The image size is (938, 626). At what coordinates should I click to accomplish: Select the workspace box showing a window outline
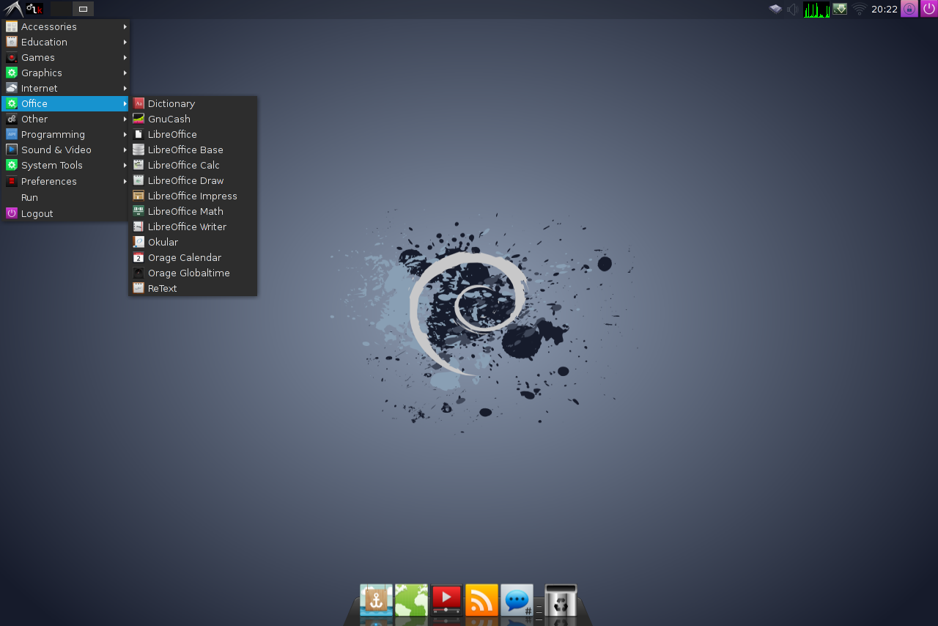click(83, 9)
